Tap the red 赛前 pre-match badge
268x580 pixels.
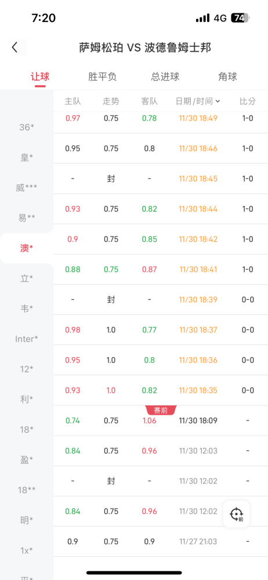click(x=161, y=410)
